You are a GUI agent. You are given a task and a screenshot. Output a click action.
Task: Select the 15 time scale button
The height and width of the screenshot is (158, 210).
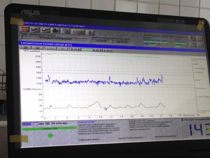pos(75,49)
